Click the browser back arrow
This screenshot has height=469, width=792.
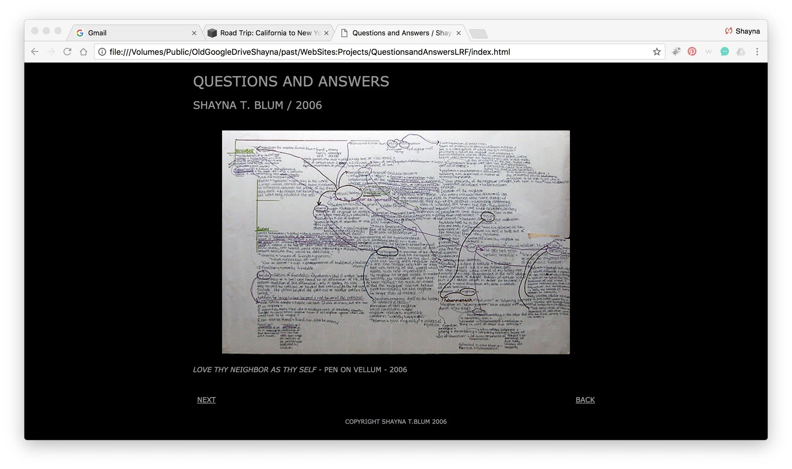click(x=35, y=52)
